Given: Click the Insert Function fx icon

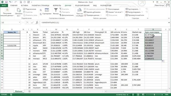Looking at the screenshot, I should click(37, 22).
